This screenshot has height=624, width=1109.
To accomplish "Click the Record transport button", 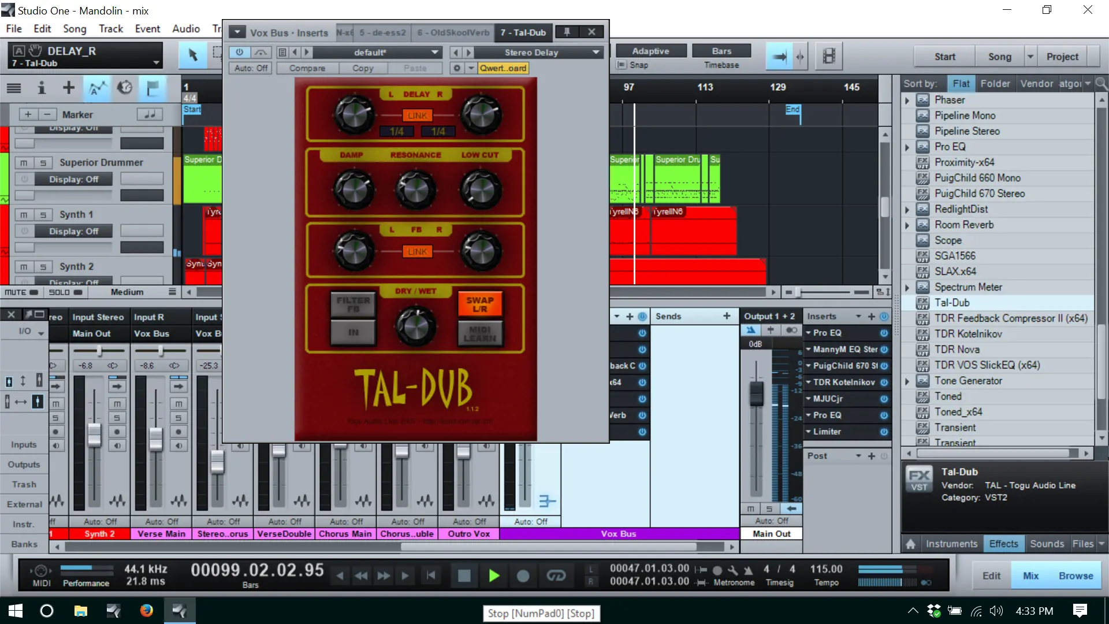I will click(x=523, y=575).
